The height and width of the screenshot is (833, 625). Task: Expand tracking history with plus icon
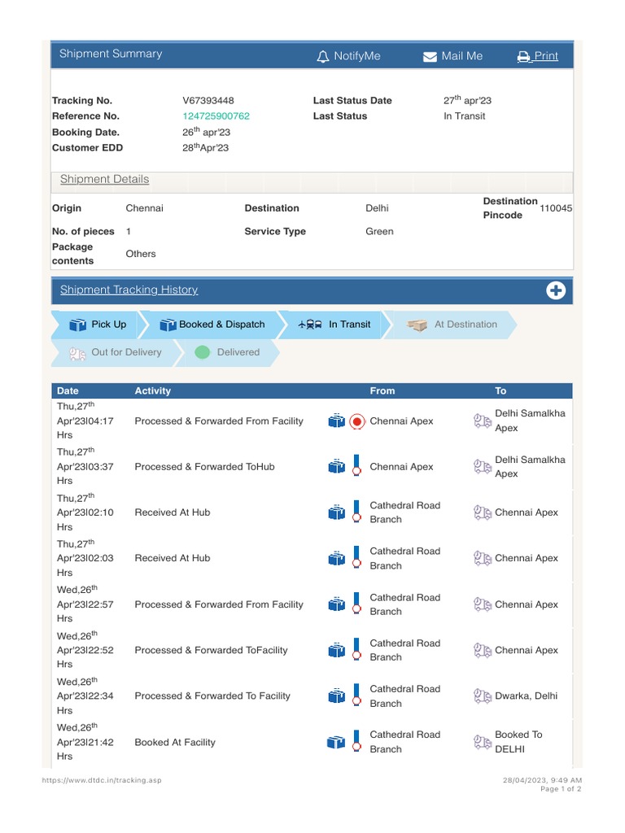click(556, 290)
